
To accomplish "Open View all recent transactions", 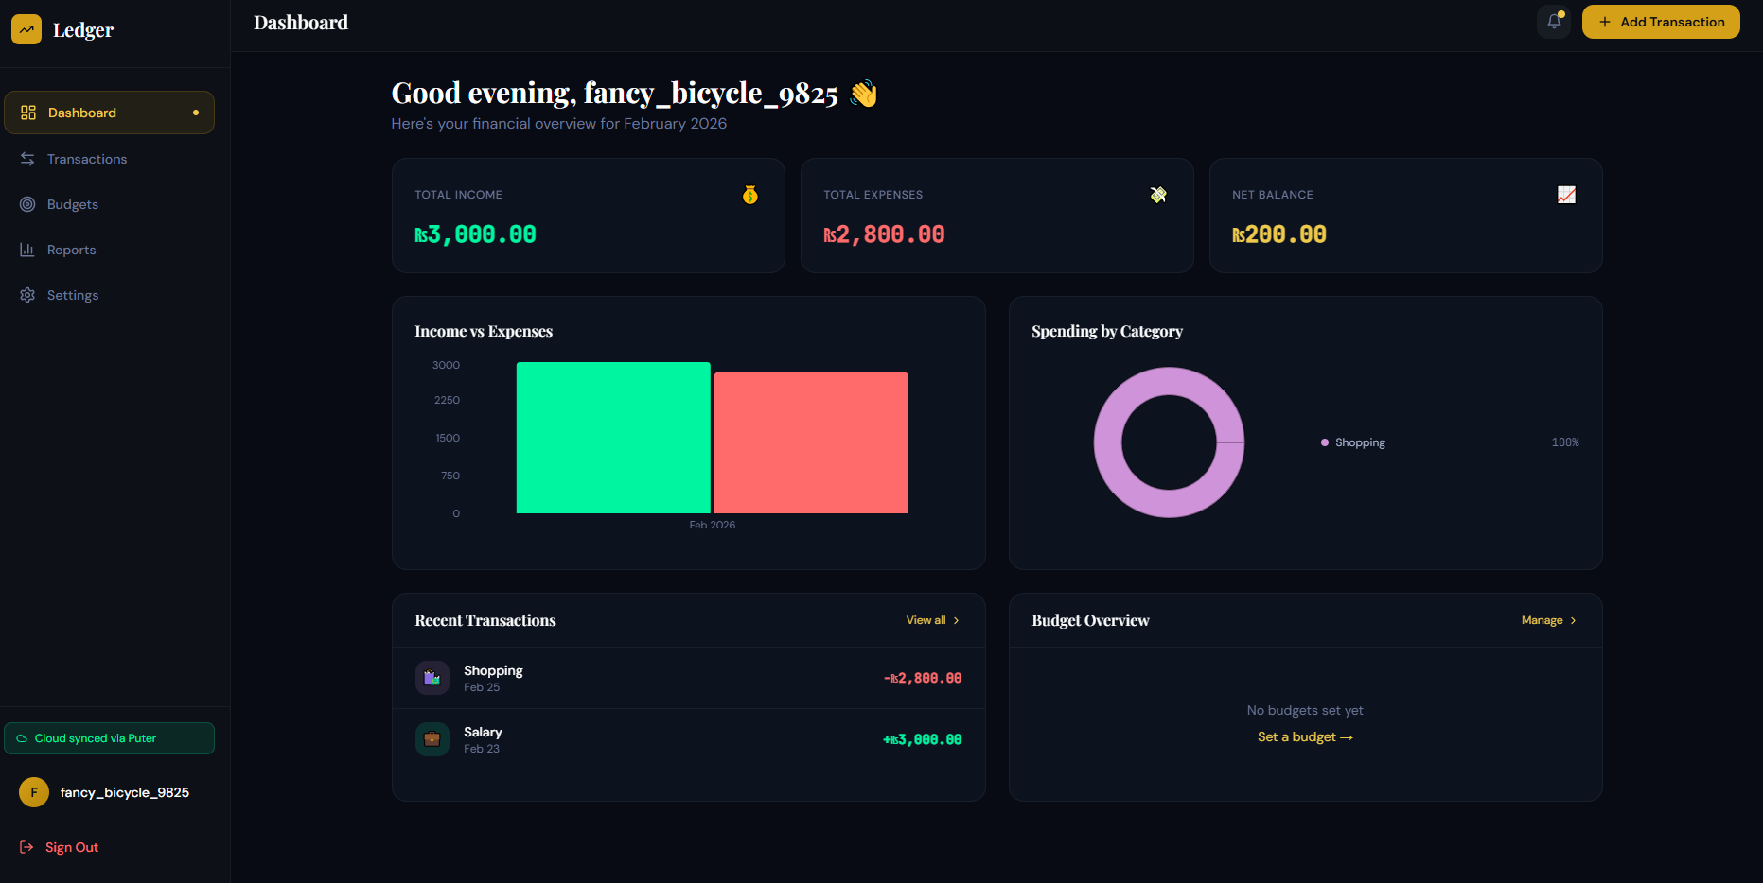I will pos(933,620).
